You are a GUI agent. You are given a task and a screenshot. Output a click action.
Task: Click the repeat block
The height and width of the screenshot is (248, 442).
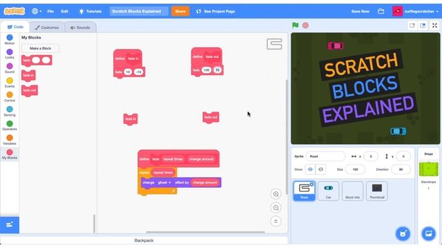point(144,172)
